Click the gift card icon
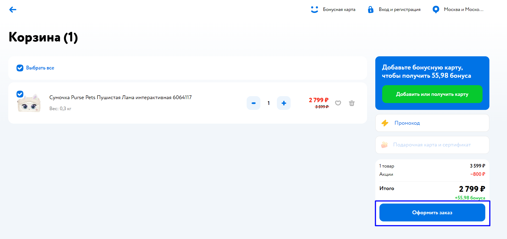 pos(384,145)
